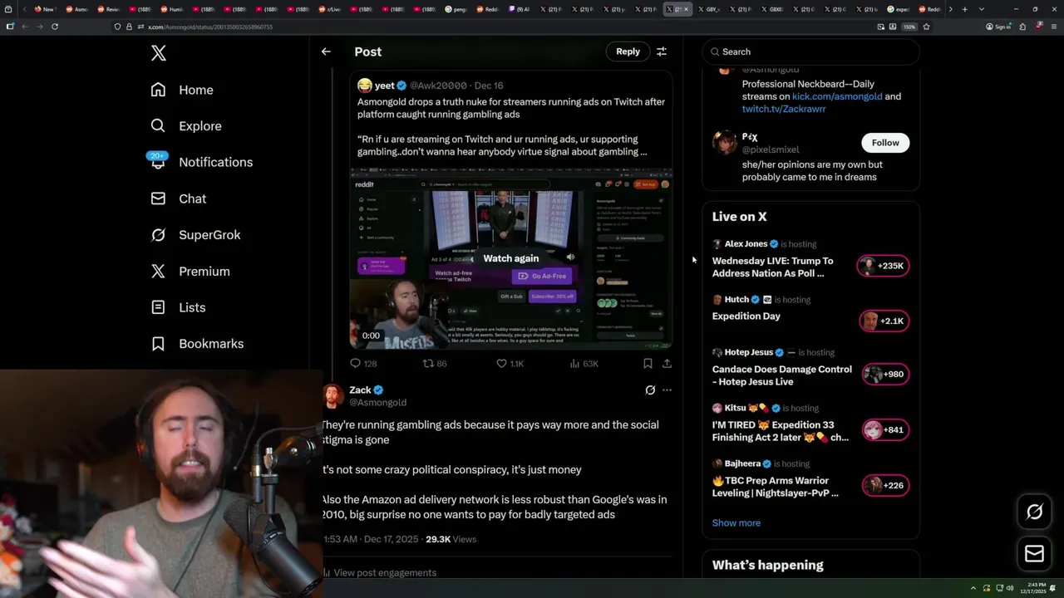Open the Hutch Expedition Day stream
The height and width of the screenshot is (598, 1064).
[x=746, y=316]
